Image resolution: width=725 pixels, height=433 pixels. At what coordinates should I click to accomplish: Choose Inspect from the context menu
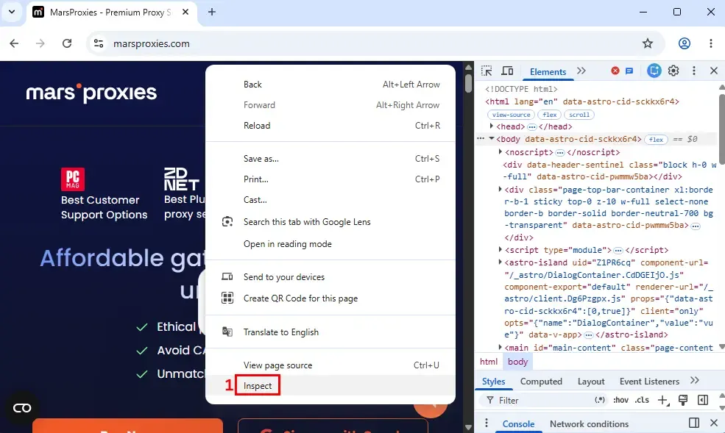330,385
